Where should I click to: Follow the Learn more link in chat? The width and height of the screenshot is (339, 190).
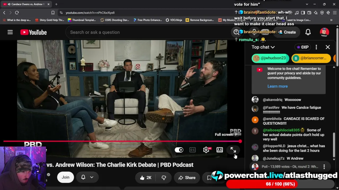point(277,86)
